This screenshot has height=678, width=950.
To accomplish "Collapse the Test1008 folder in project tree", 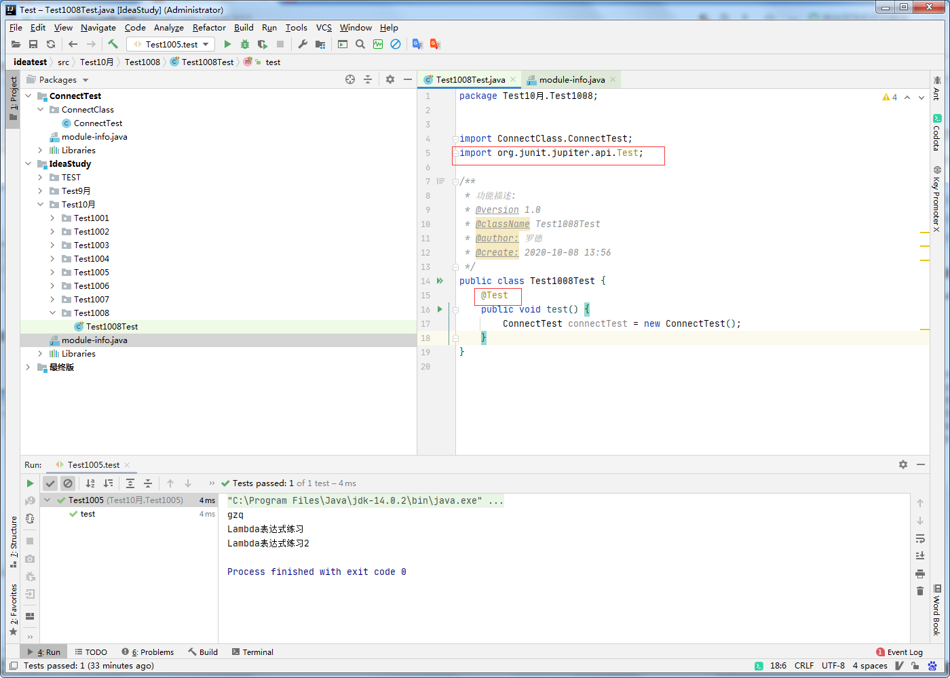I will click(x=52, y=313).
